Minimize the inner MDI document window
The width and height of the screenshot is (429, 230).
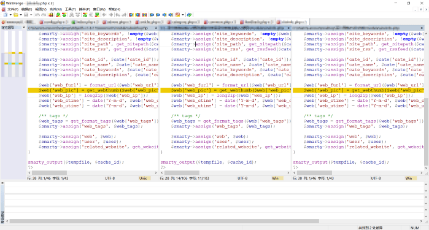[415, 9]
